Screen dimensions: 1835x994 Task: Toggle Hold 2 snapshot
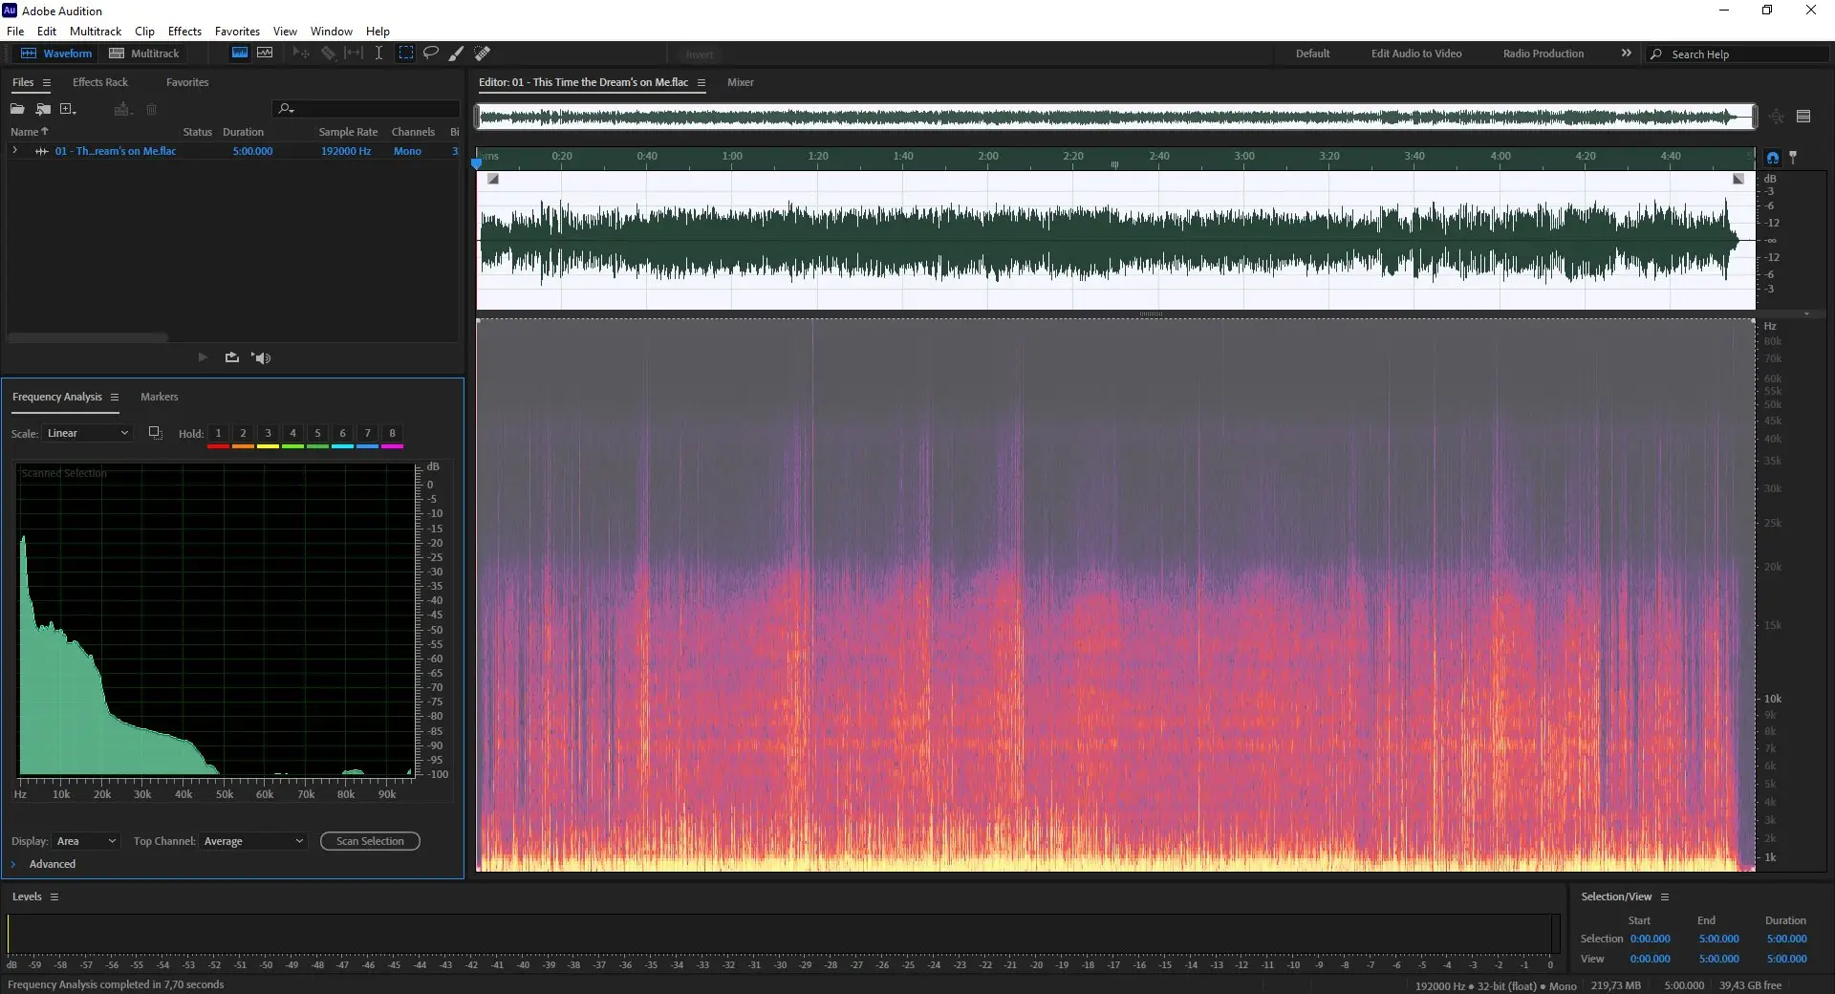243,434
